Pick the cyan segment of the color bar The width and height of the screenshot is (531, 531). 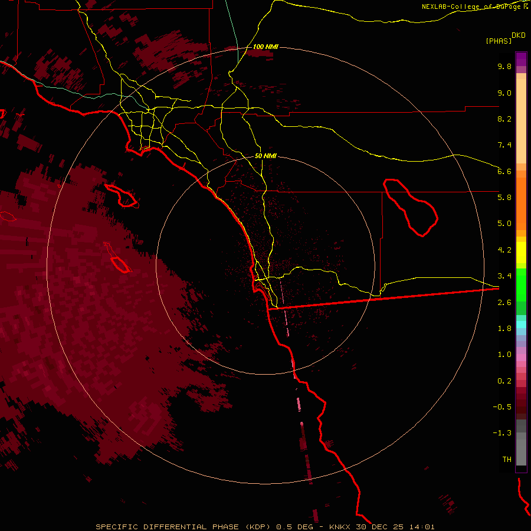click(x=521, y=324)
